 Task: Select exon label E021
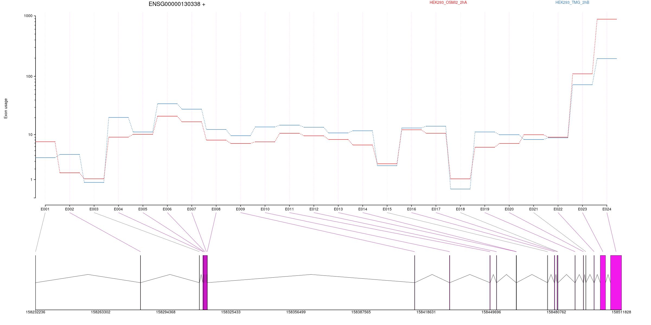[x=534, y=209]
